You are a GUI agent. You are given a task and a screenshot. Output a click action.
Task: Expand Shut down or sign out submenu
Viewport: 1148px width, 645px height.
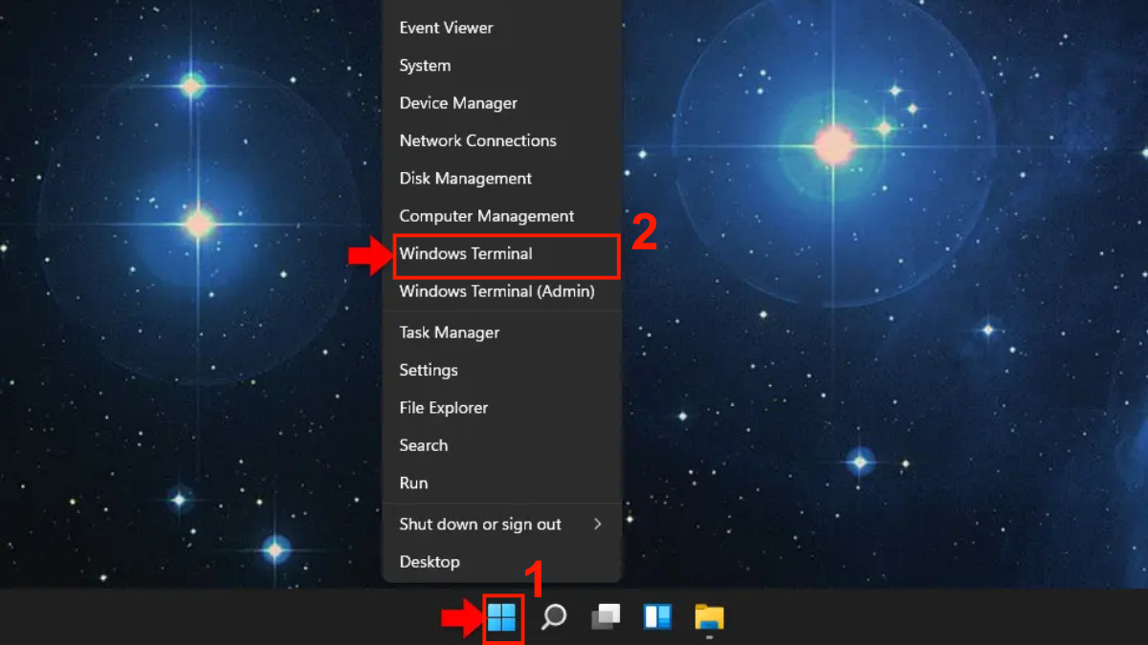click(502, 525)
